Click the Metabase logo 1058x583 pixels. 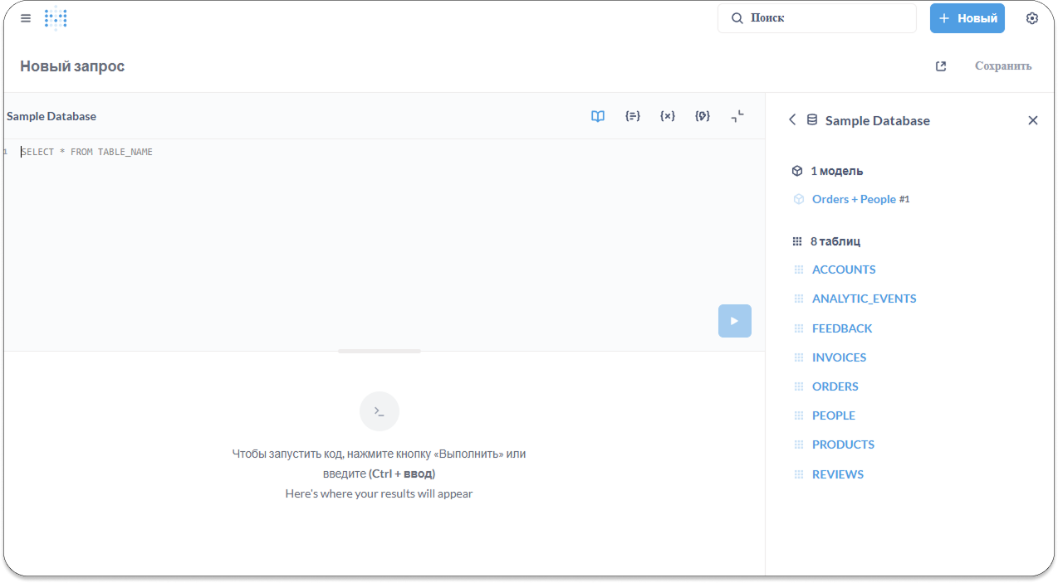56,18
